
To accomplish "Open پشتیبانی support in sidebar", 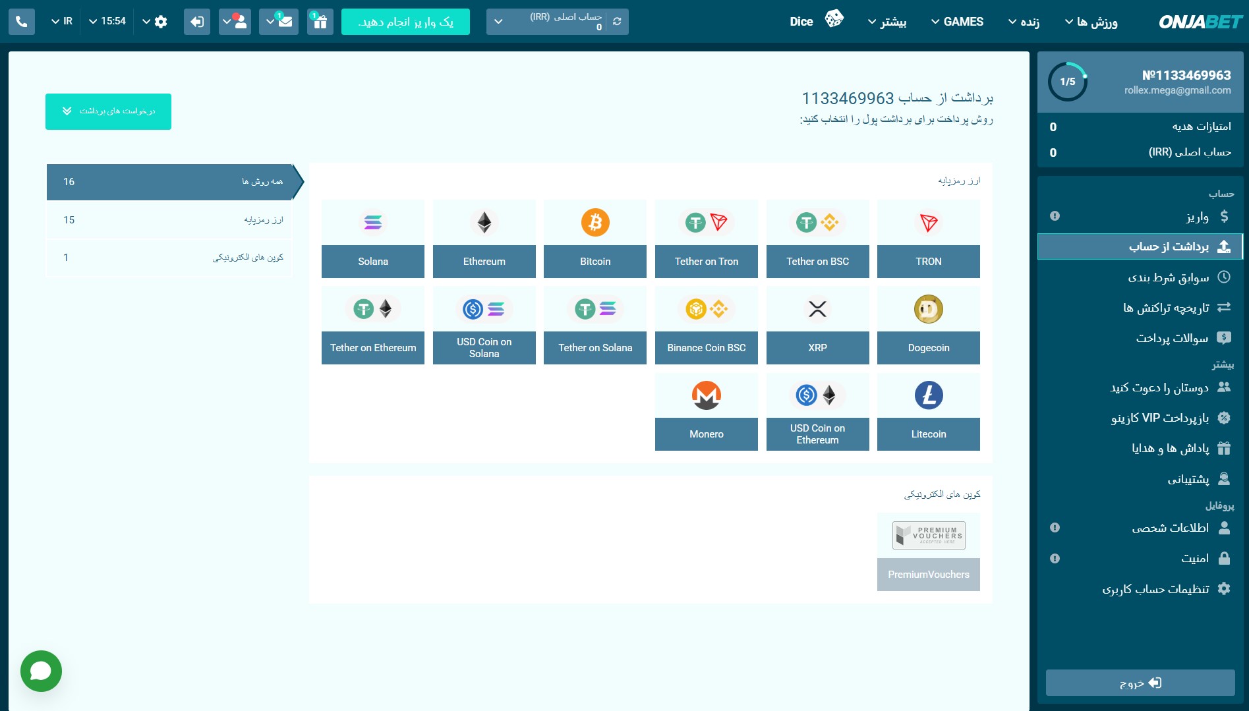I will 1140,479.
